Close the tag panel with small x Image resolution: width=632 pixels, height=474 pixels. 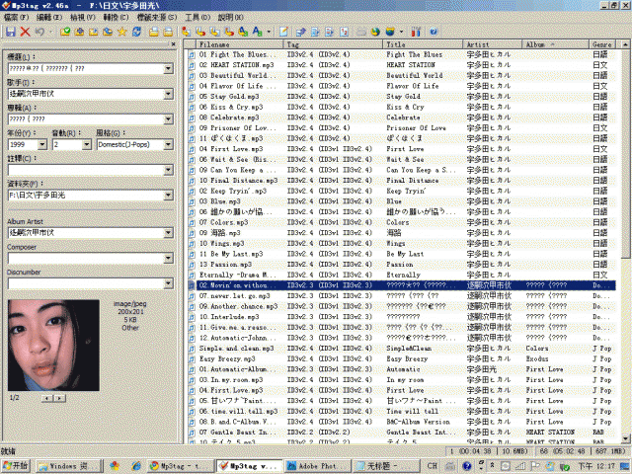pos(174,43)
